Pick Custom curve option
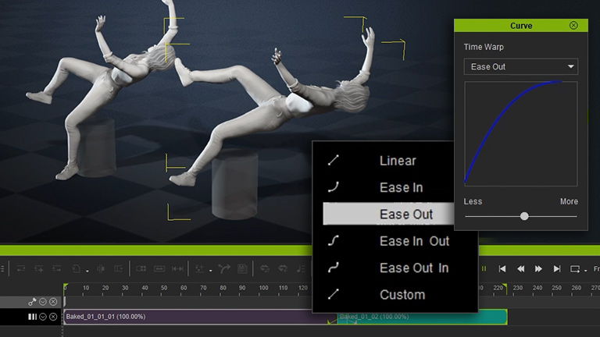 tap(402, 295)
